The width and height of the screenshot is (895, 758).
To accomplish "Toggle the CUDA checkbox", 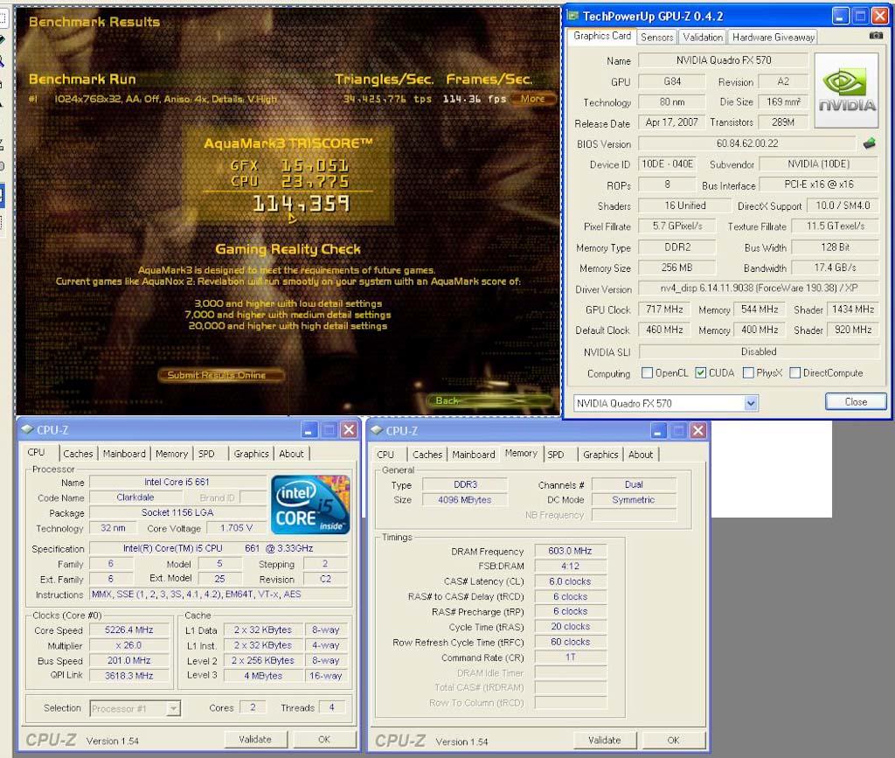I will point(700,372).
